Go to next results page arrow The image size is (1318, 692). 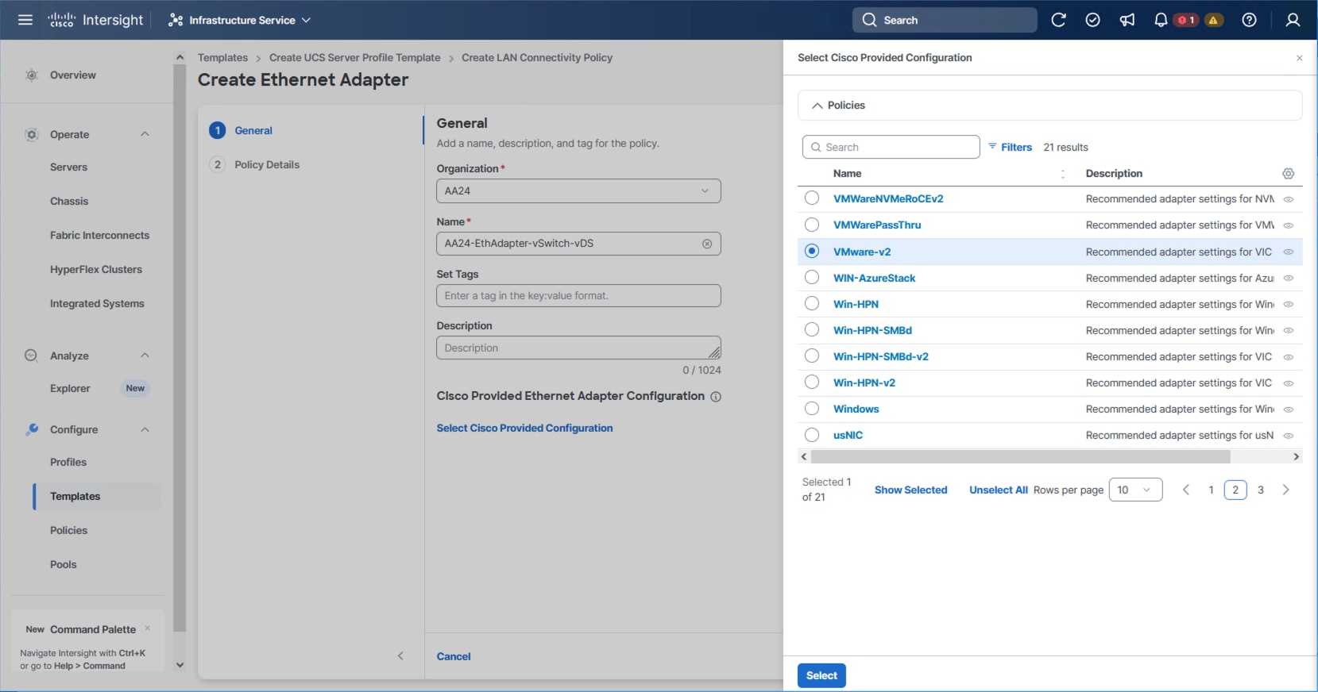[1285, 490]
